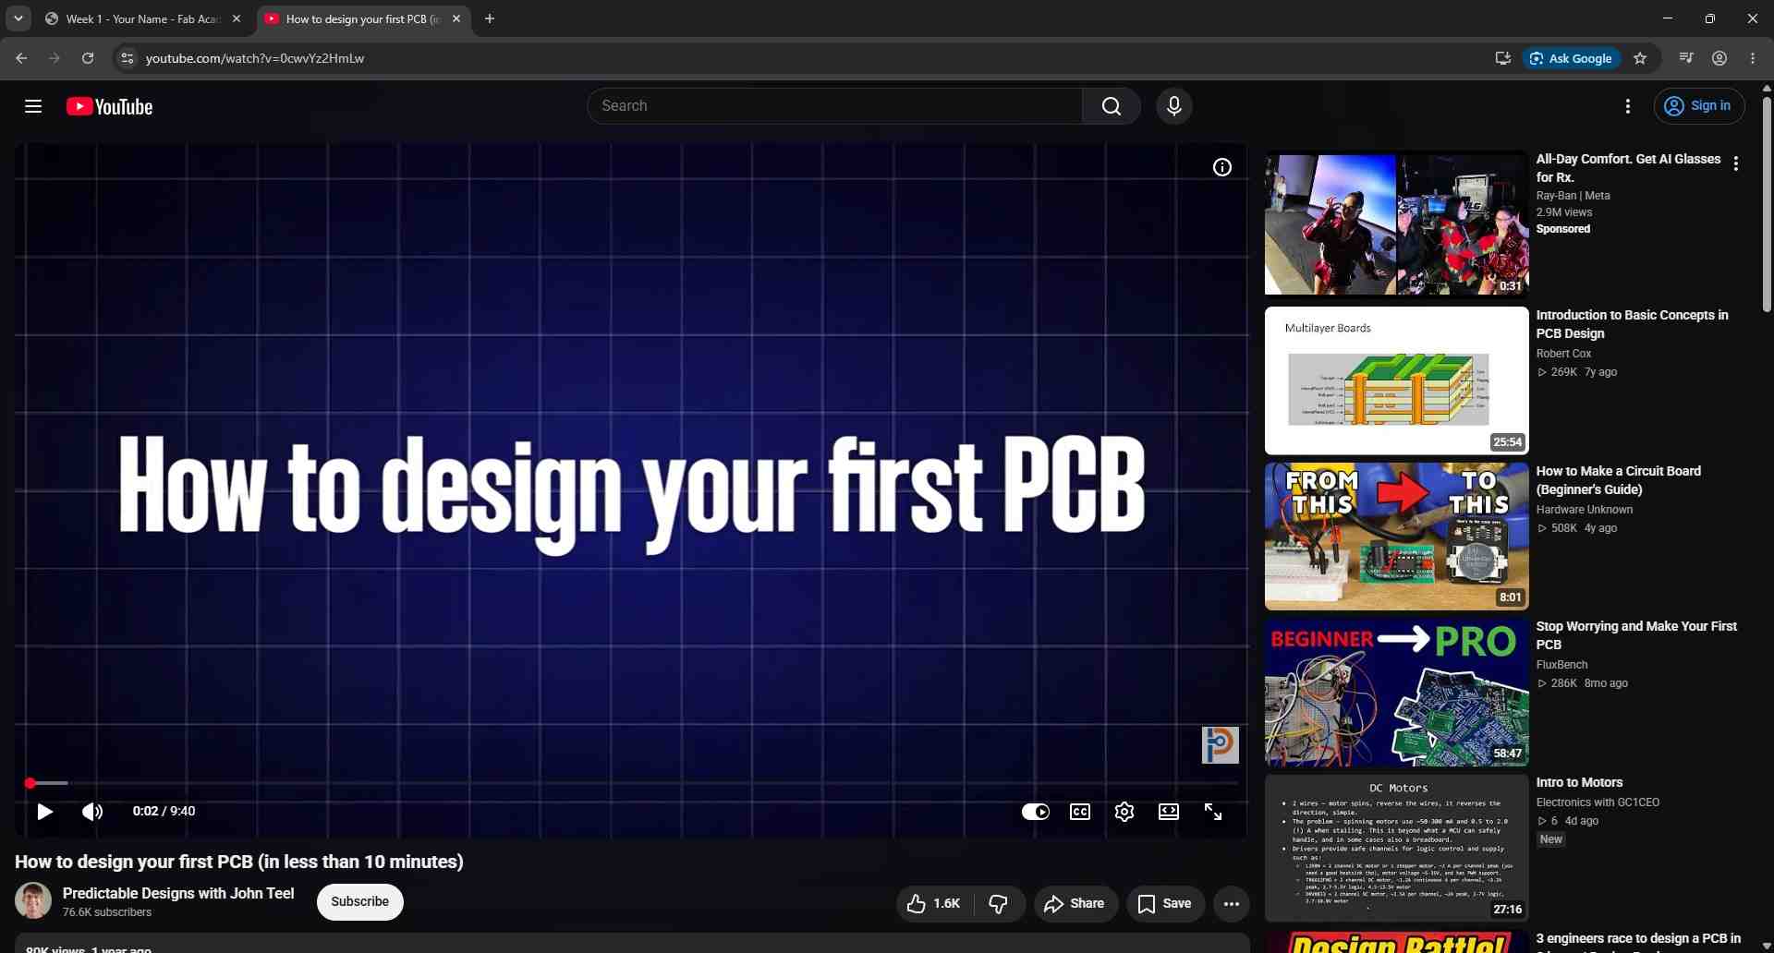The image size is (1774, 953).
Task: Click the video title below the player
Action: coord(239,863)
